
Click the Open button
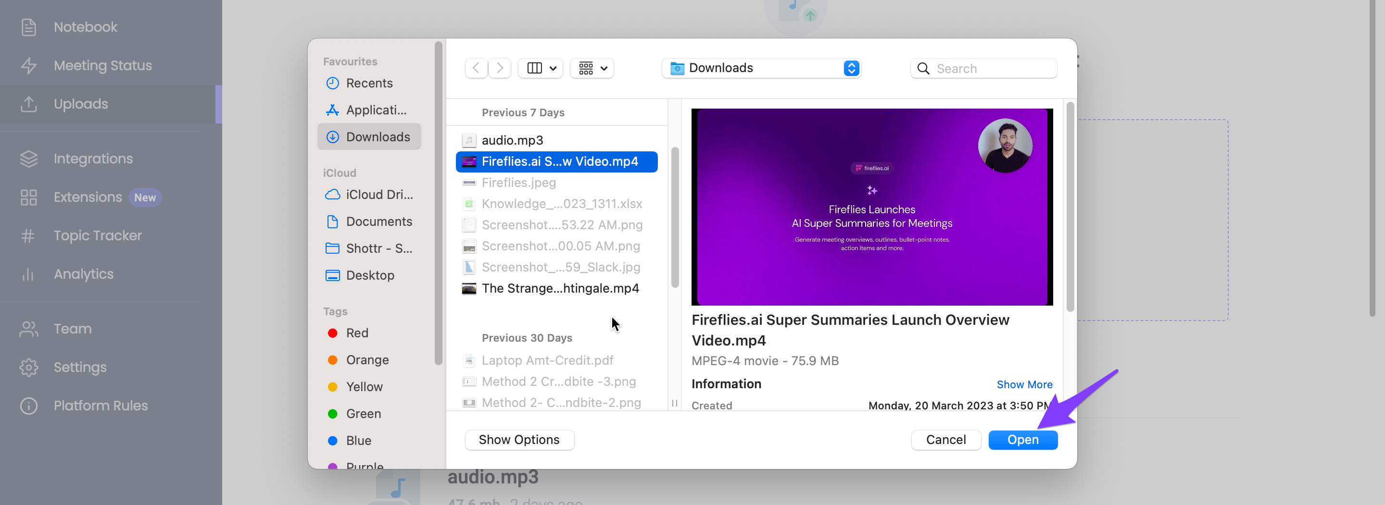(1022, 440)
